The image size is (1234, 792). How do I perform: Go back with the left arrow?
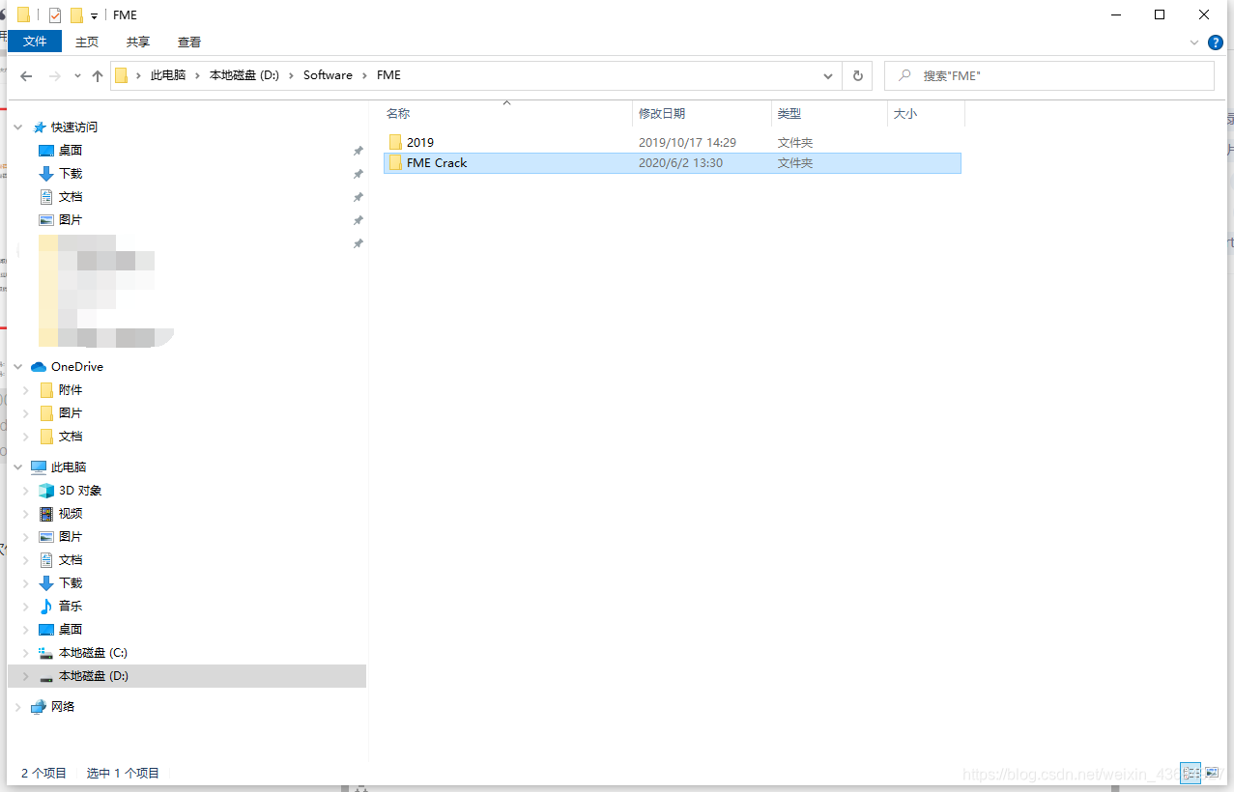click(27, 75)
